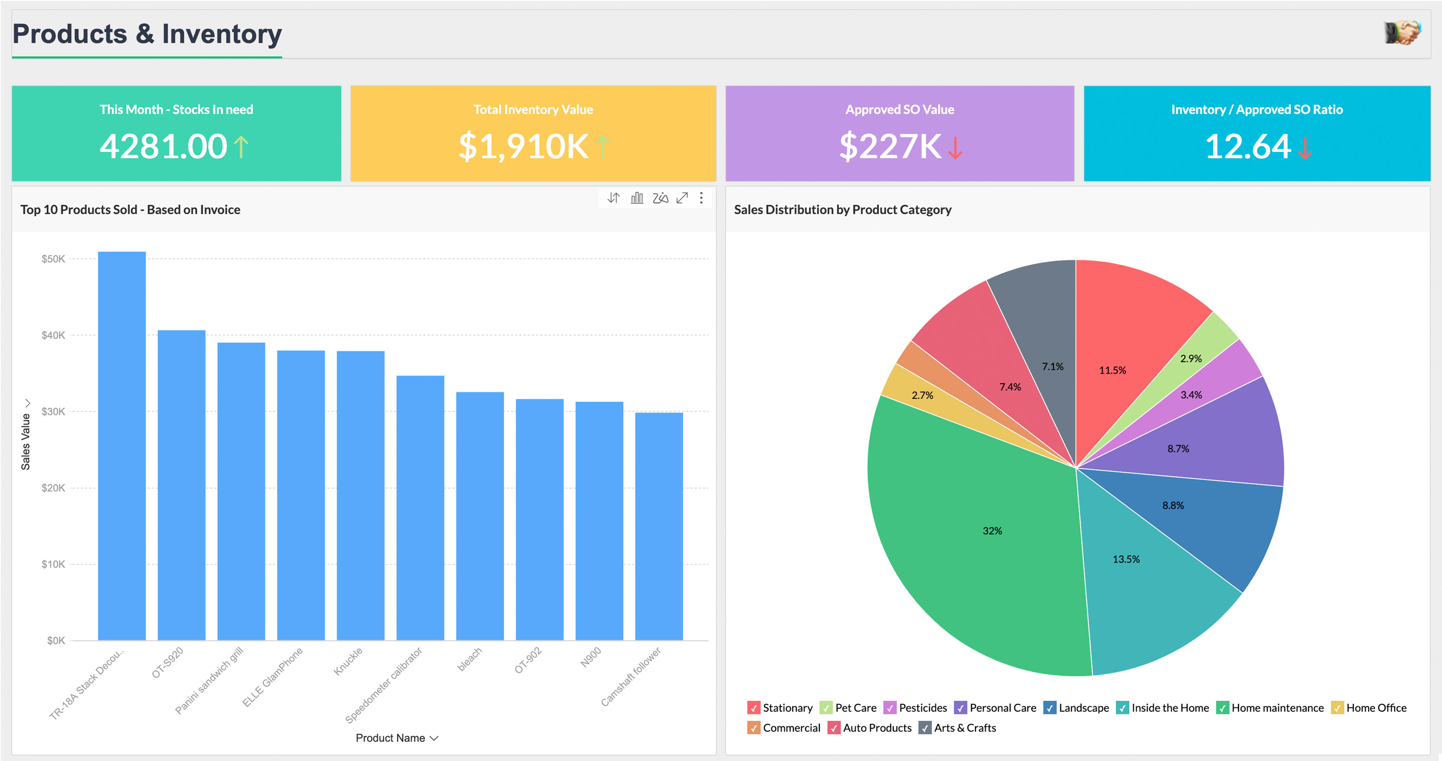Uncheck the Stationary legend checkbox
The width and height of the screenshot is (1442, 761).
click(754, 708)
